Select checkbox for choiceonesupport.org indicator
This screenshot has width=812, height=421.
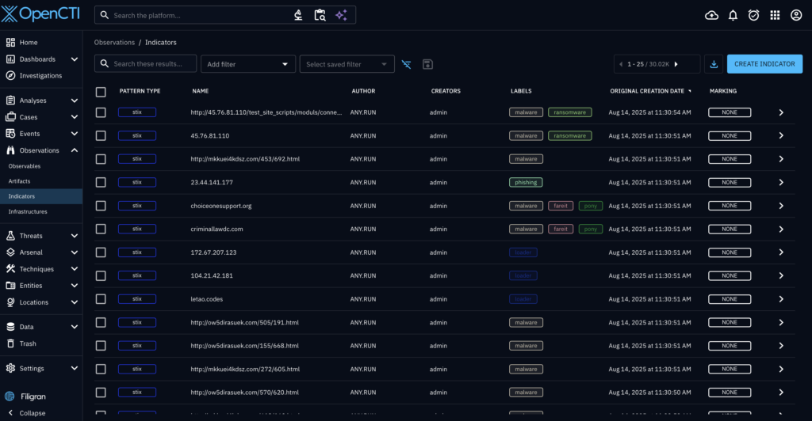click(101, 206)
